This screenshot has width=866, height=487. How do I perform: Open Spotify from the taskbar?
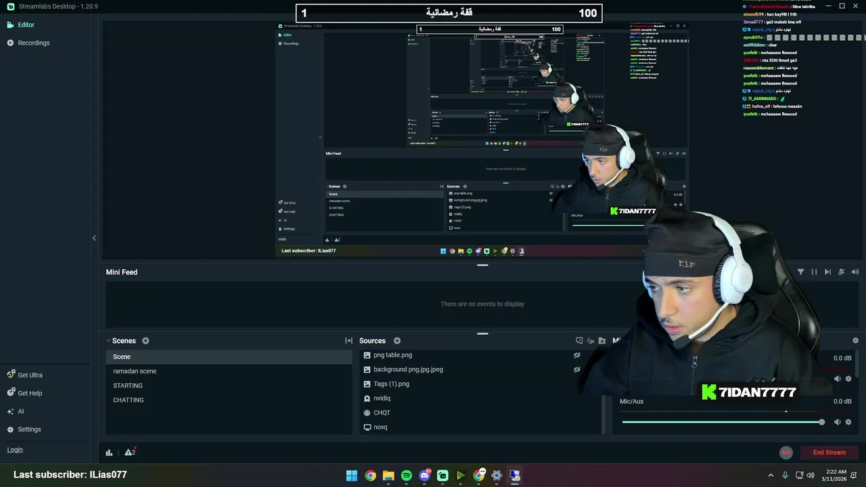pos(407,476)
